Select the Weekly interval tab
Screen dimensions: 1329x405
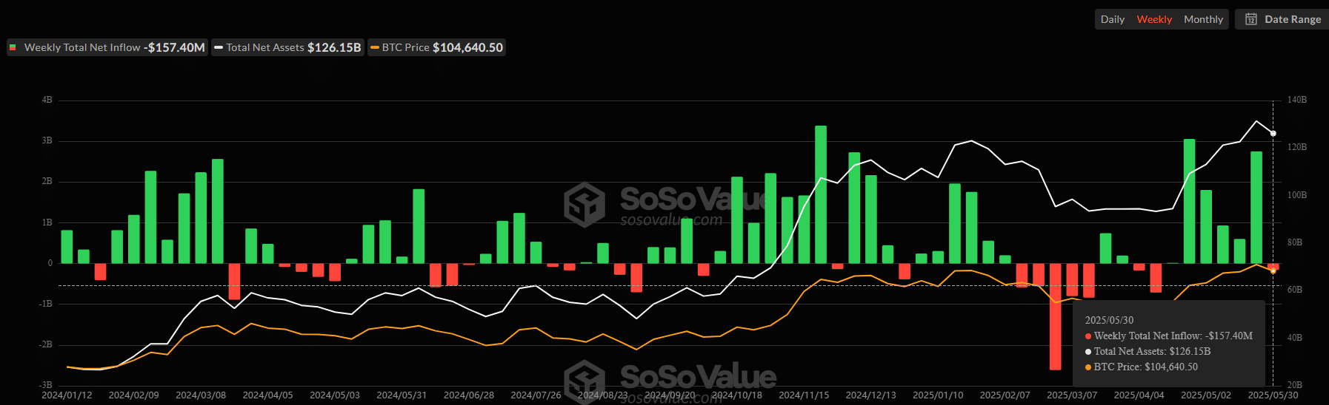coord(1154,19)
